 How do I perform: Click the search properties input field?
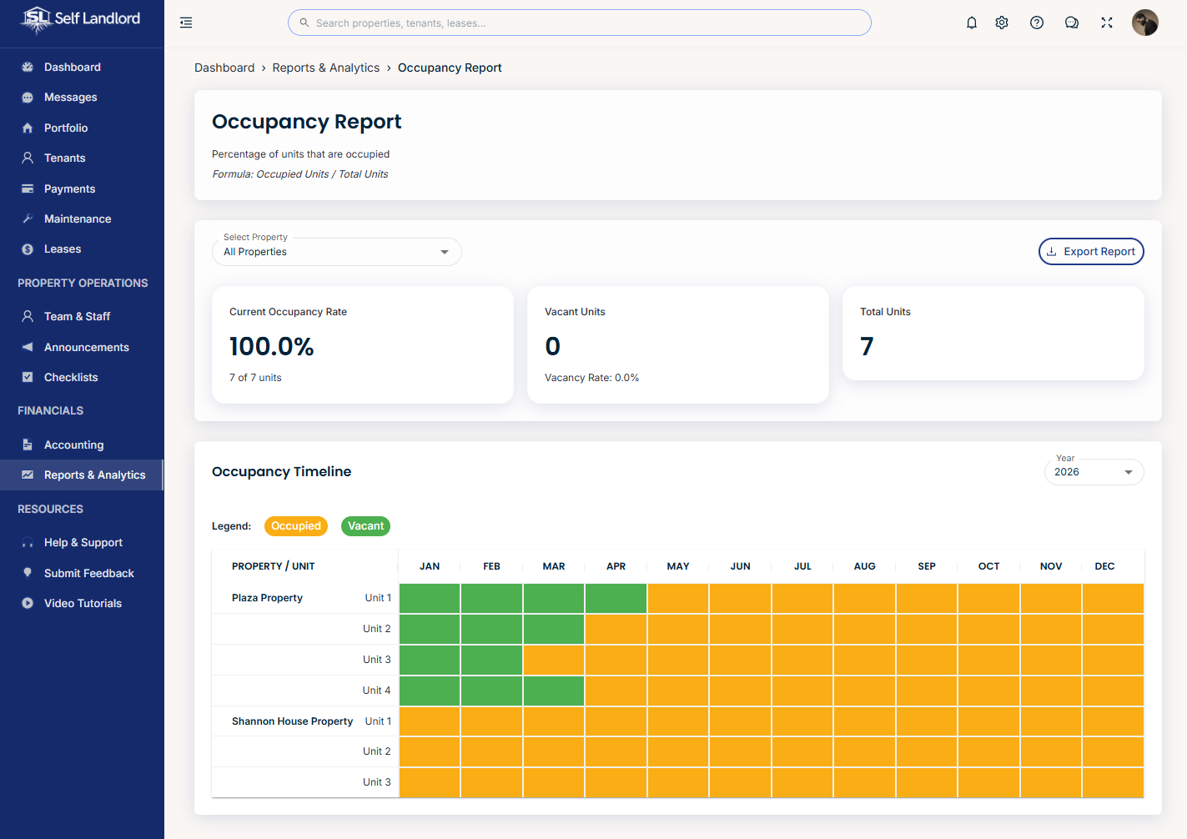(x=579, y=23)
